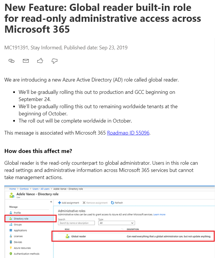Click the Global reader role icon
The height and width of the screenshot is (258, 215).
click(68, 236)
